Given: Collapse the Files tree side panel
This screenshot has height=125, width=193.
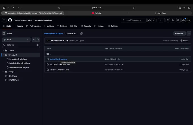Looking at the screenshot, I should coord(4,33).
